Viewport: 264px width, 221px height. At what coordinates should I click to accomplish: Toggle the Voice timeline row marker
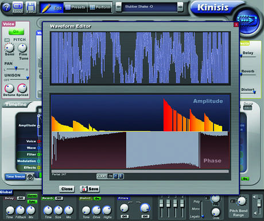click(38, 142)
